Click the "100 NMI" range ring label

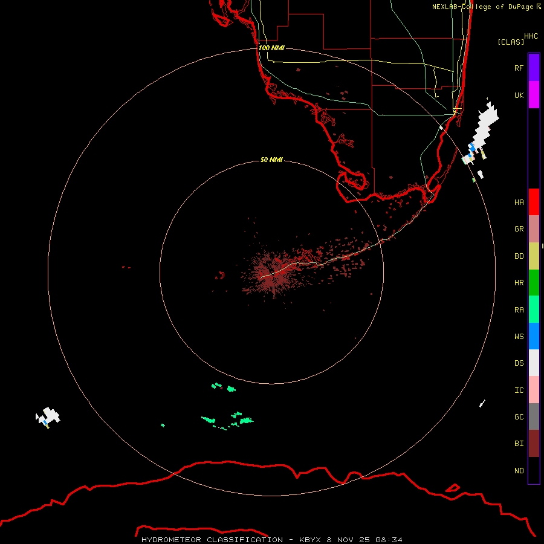tap(271, 48)
